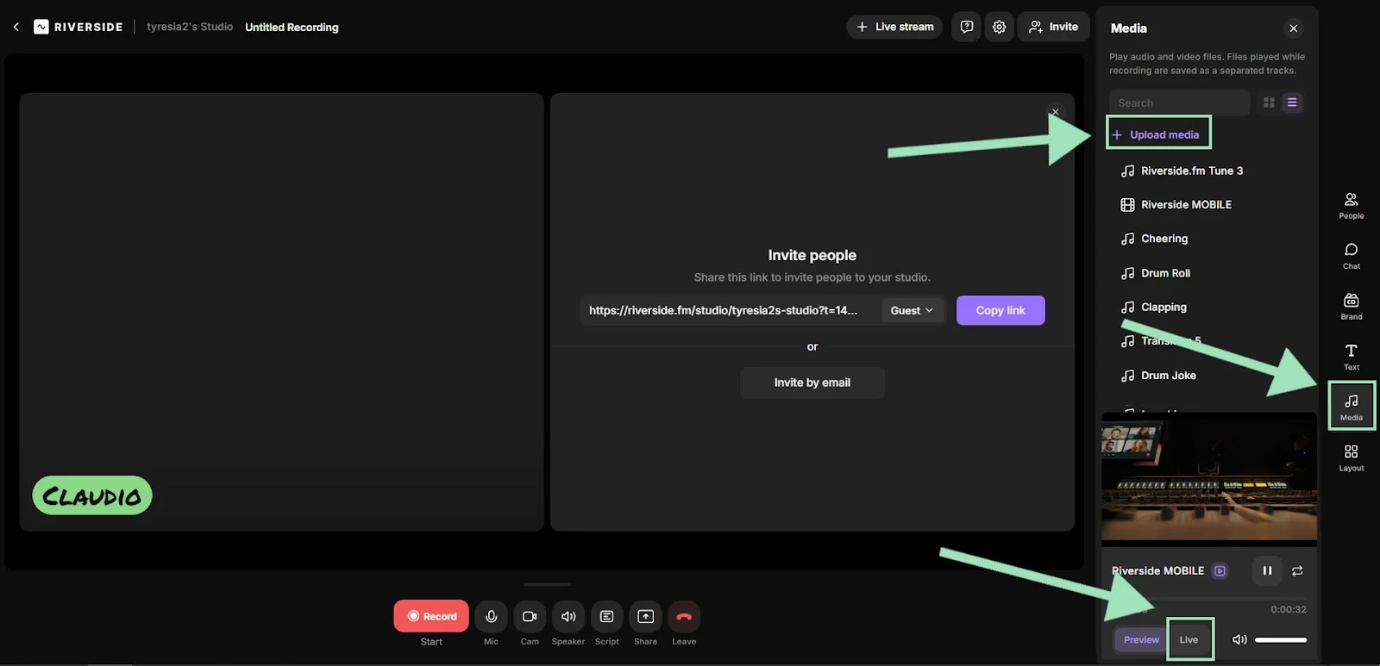This screenshot has height=666, width=1380.
Task: Open the People sidebar panel
Action: (1352, 205)
